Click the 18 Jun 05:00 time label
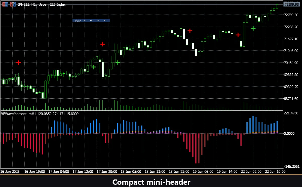 pos(131,172)
